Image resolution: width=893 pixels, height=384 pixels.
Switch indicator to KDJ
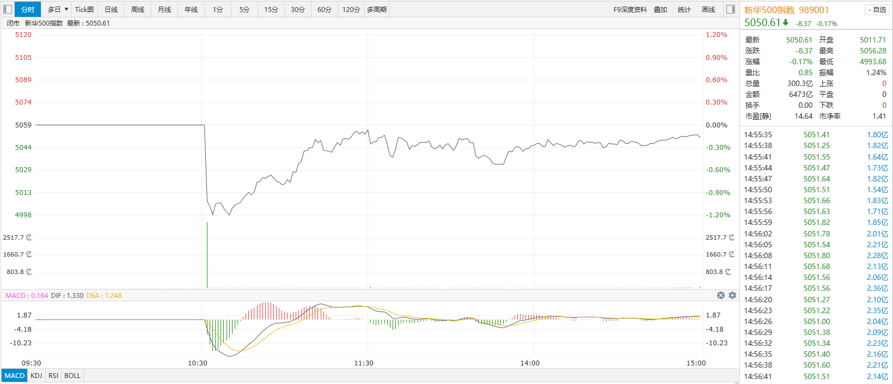[x=36, y=375]
